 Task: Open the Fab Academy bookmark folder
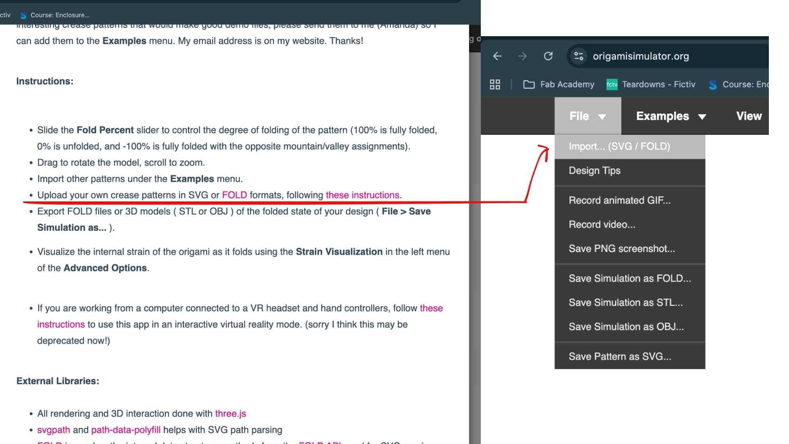(x=558, y=84)
